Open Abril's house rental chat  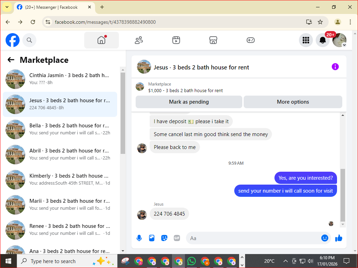60,155
